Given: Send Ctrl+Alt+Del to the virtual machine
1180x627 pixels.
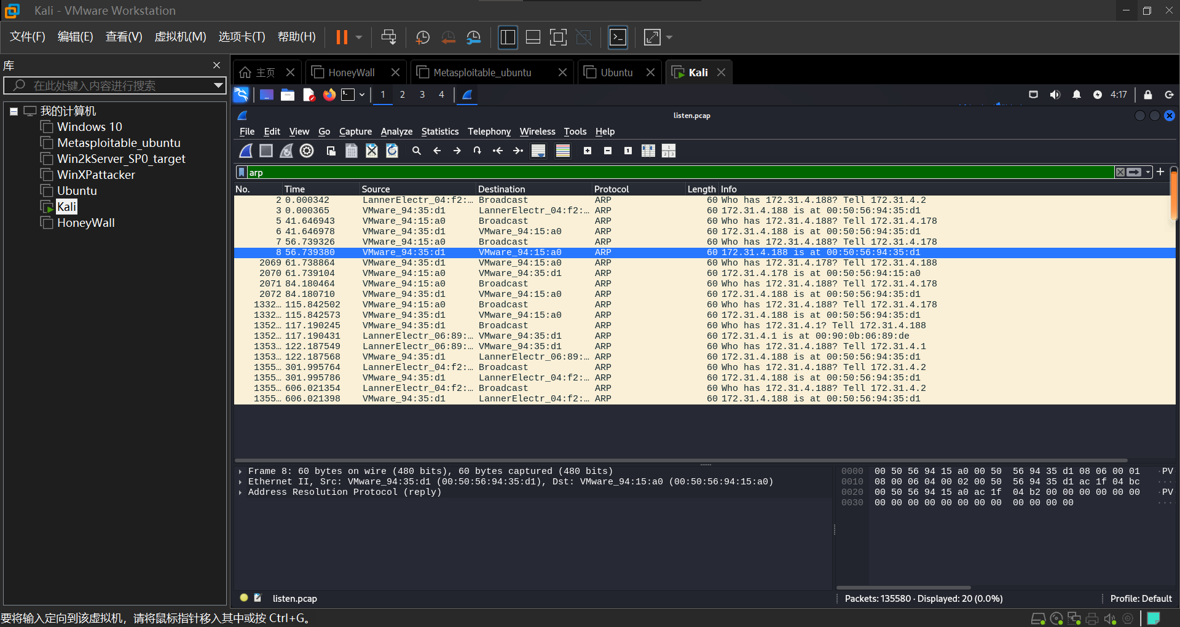Looking at the screenshot, I should coord(389,37).
